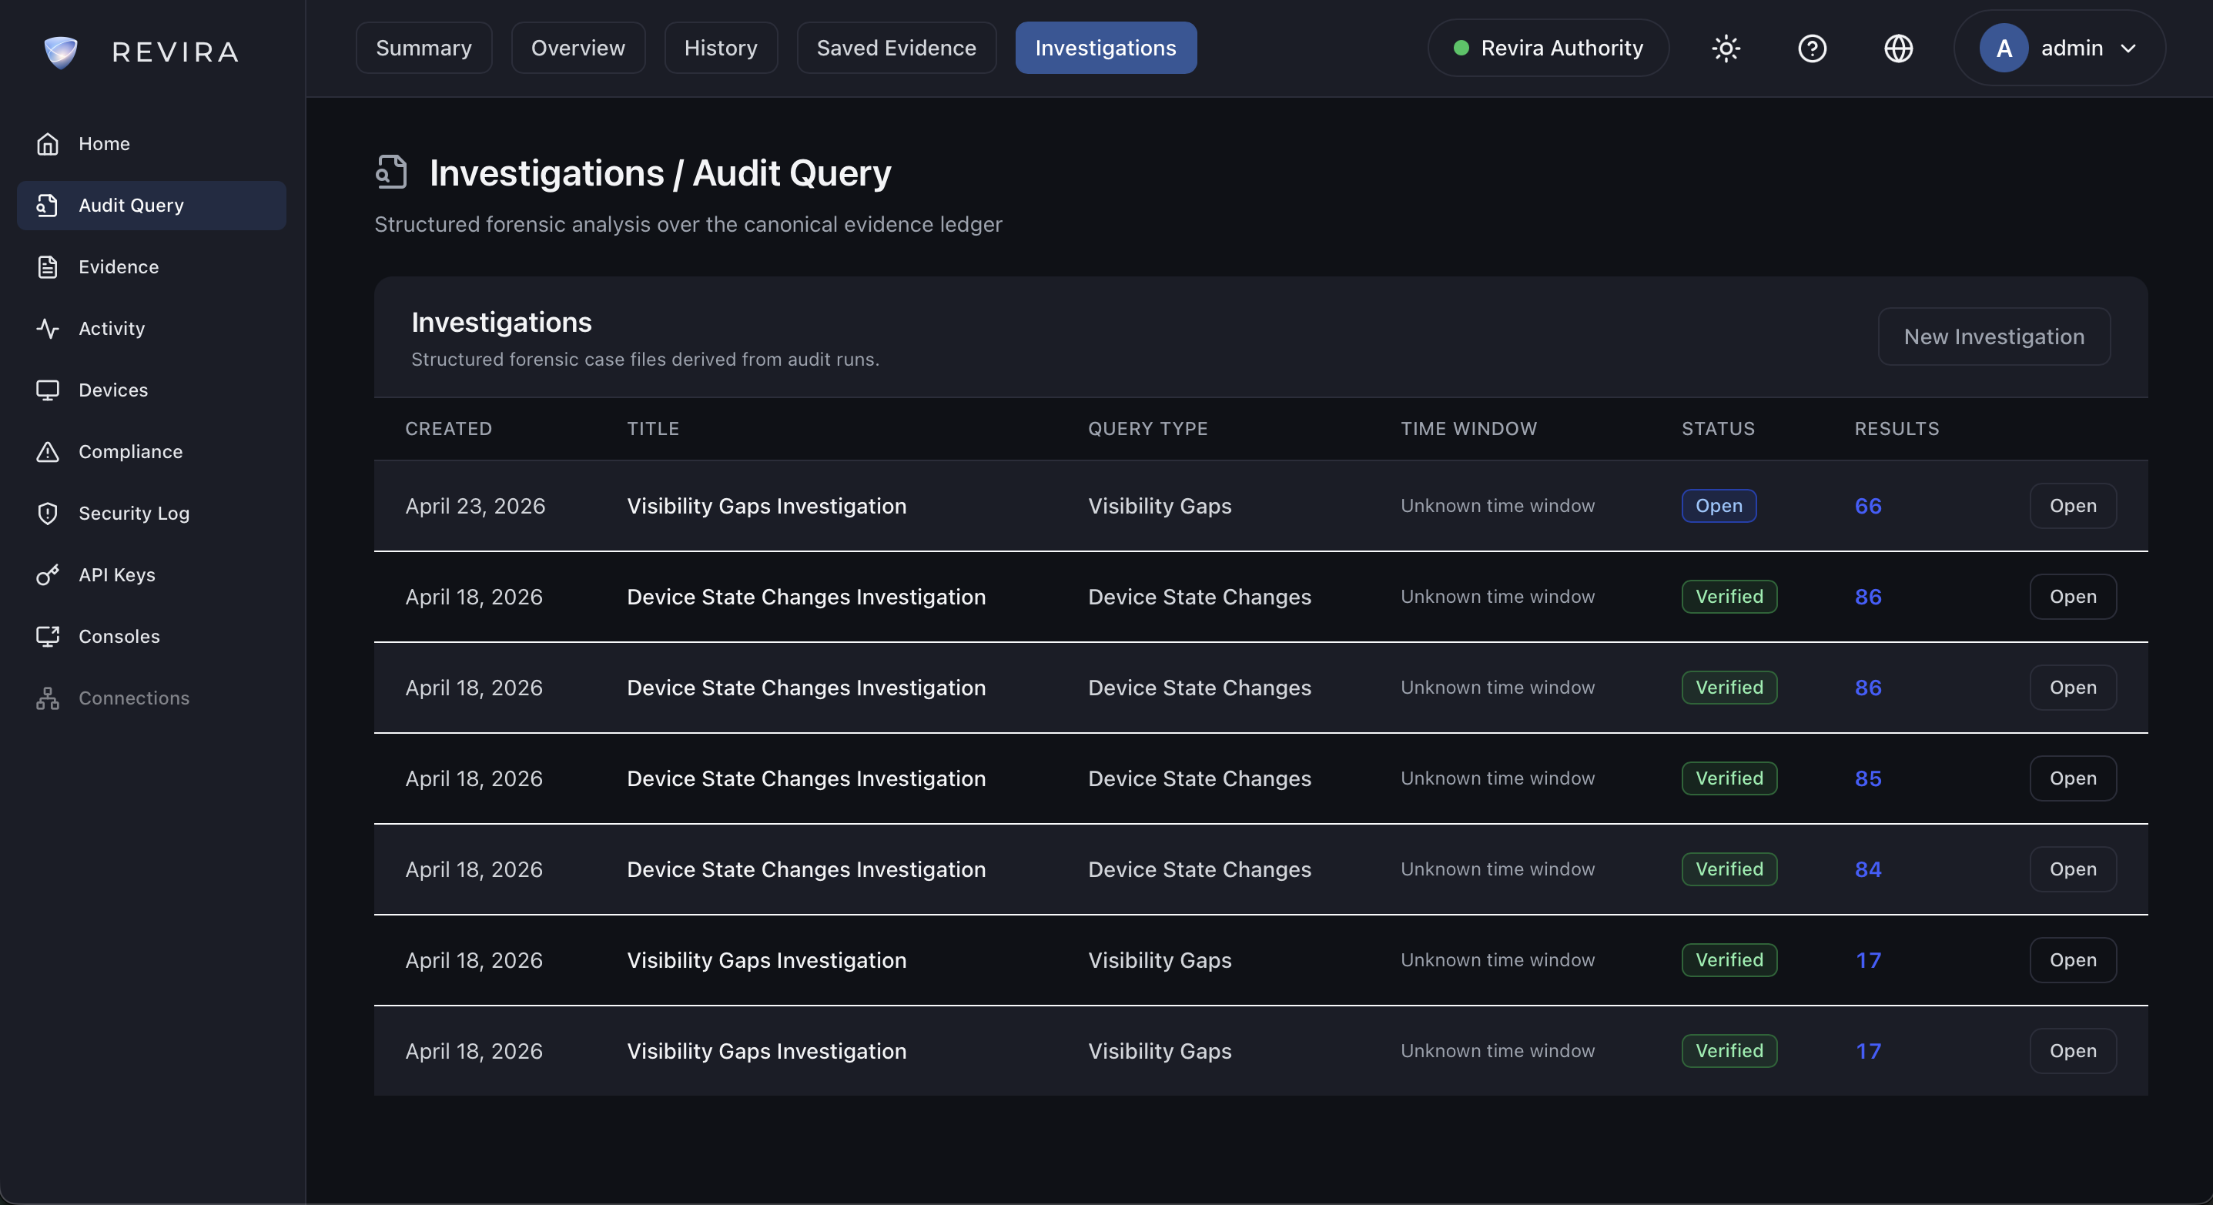Screen dimensions: 2213x1205
Task: Go to Consoles in the sidebar
Action: pos(151,637)
